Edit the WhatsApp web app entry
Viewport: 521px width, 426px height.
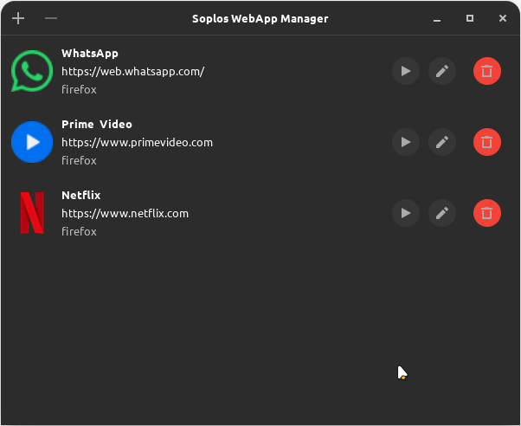[442, 71]
